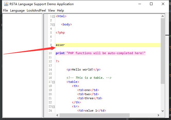Viewport: 171px width, 120px height.
Task: Click the '</th>' tag on line 22
Action: (76, 102)
